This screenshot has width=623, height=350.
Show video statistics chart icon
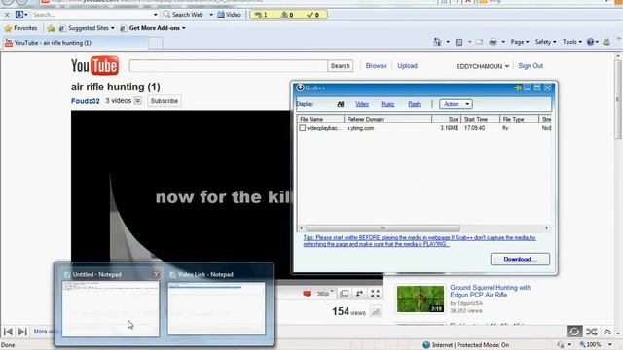[376, 312]
